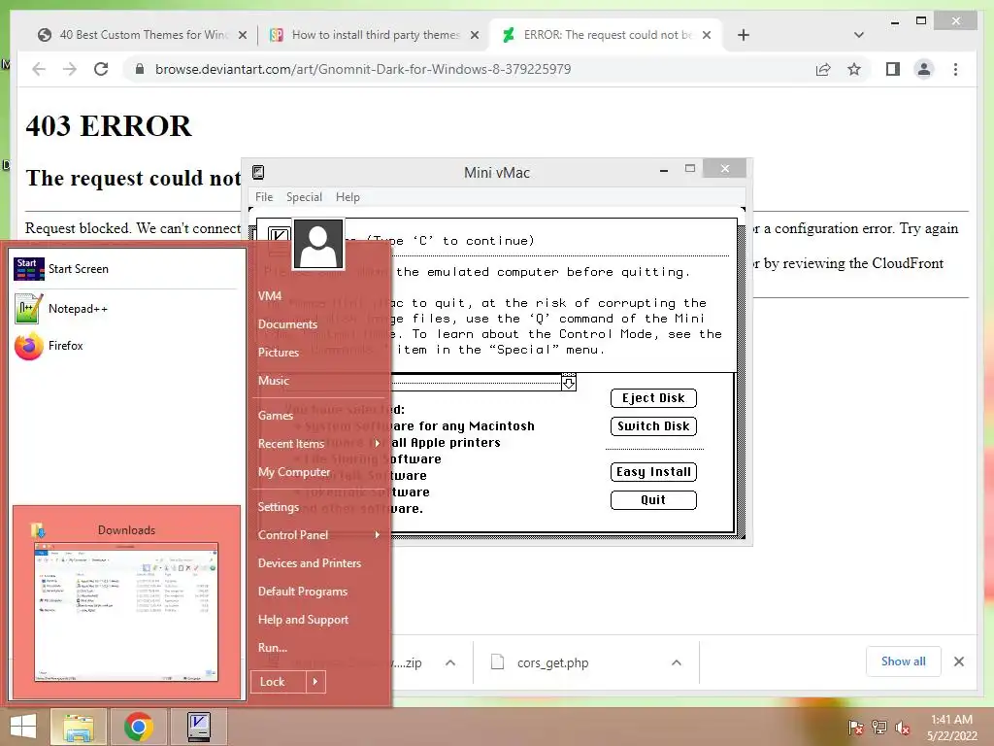Click Lock button in start menu
The width and height of the screenshot is (994, 746).
pyautogui.click(x=279, y=682)
